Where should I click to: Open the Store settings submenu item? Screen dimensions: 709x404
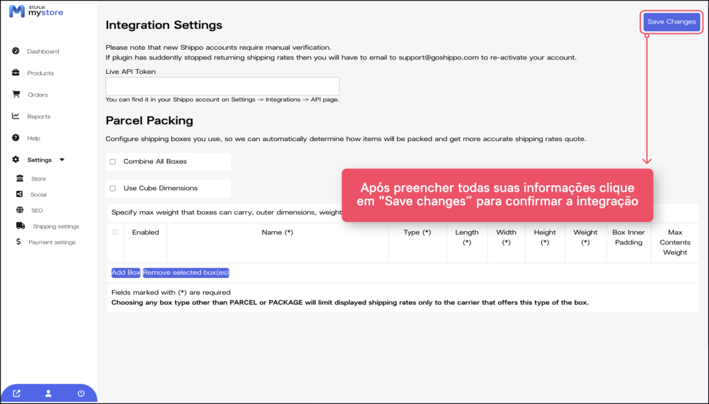(38, 178)
